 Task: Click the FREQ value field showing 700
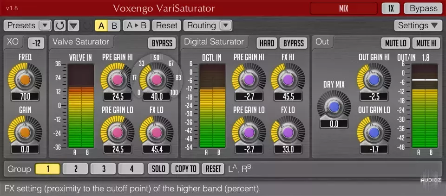pos(25,96)
